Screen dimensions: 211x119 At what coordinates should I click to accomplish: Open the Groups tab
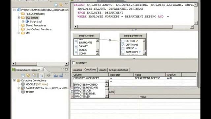(x=103, y=70)
